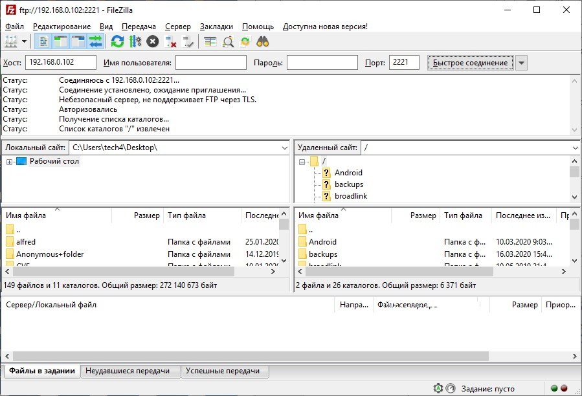The height and width of the screenshot is (396, 582).
Task: Click Сервер/Локальный файл queue column header
Action: pos(168,305)
